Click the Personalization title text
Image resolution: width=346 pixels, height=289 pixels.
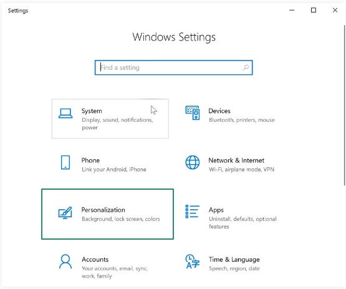pos(103,210)
